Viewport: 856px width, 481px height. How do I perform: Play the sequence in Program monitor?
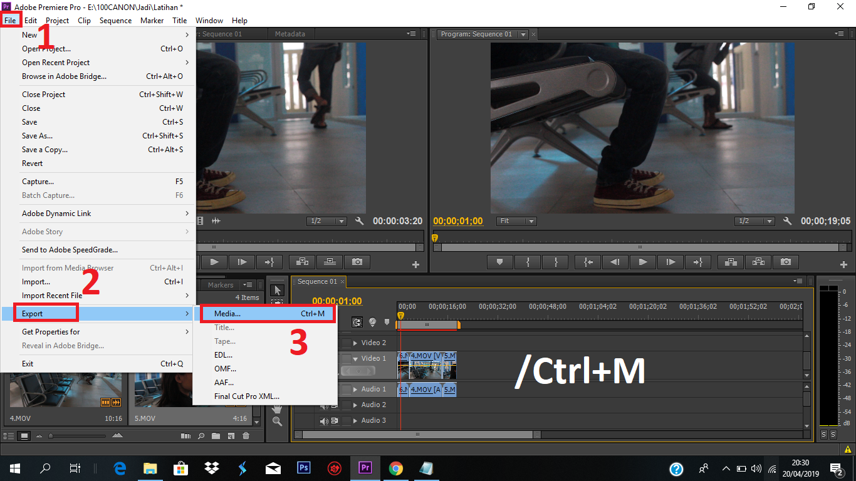642,262
